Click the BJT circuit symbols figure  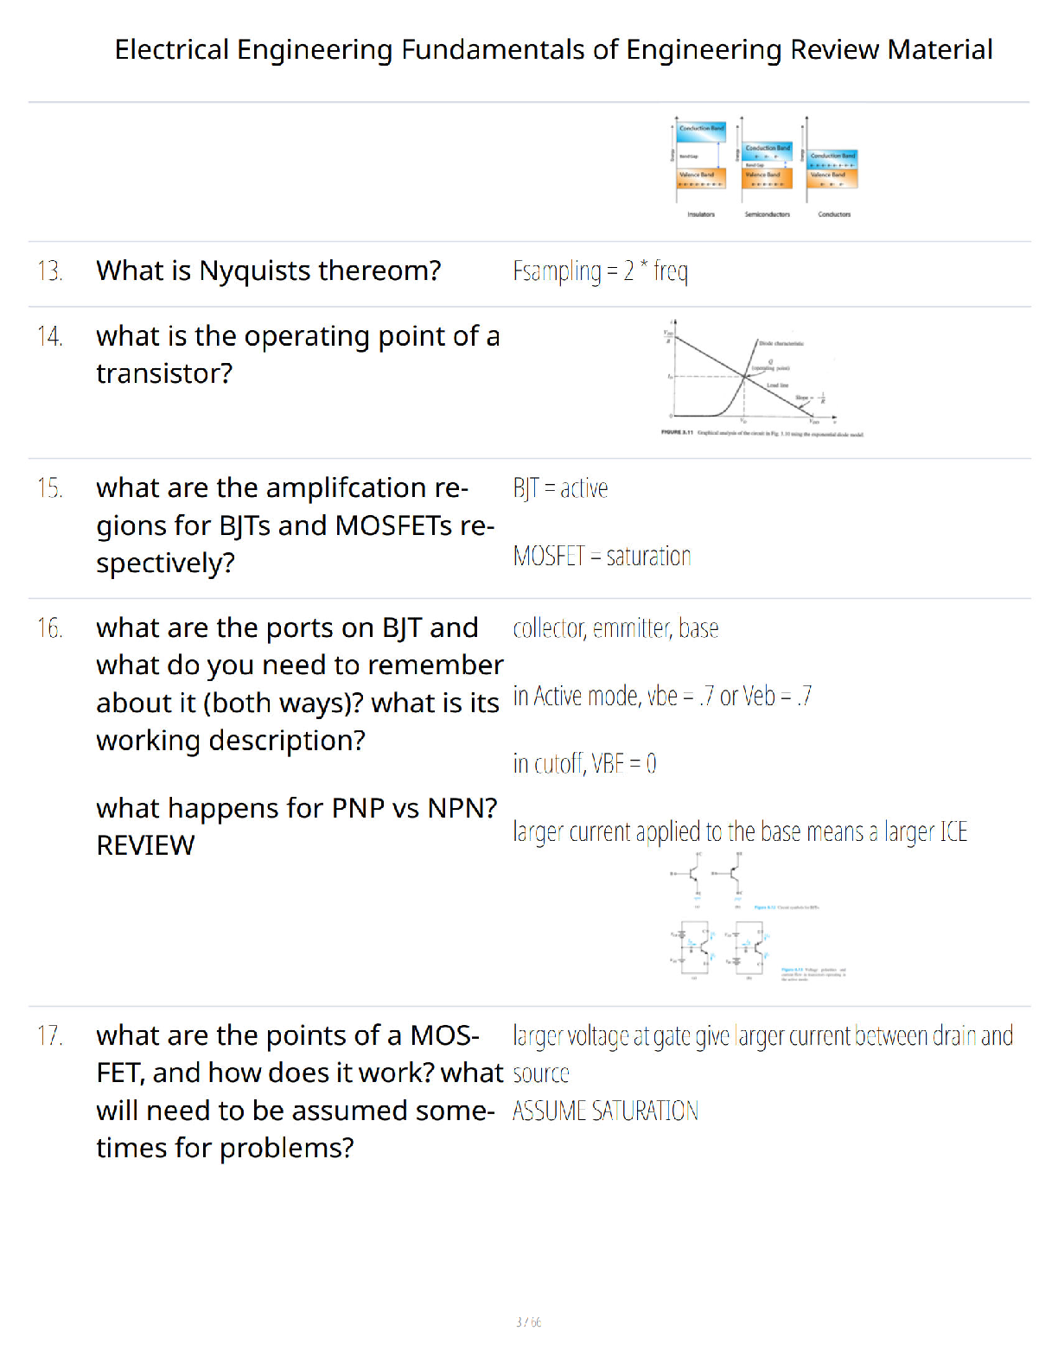[x=745, y=881]
